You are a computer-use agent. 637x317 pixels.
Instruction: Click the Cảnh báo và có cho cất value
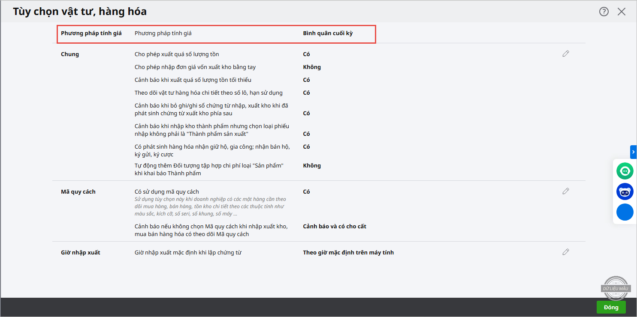point(335,227)
